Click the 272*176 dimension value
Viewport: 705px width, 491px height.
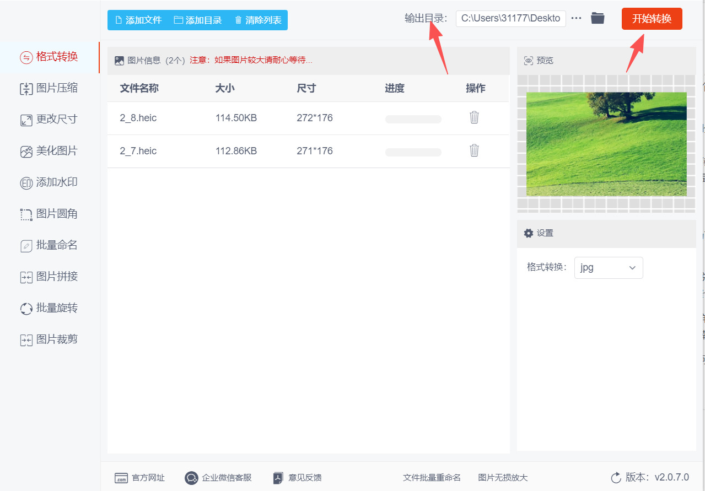[x=315, y=118]
